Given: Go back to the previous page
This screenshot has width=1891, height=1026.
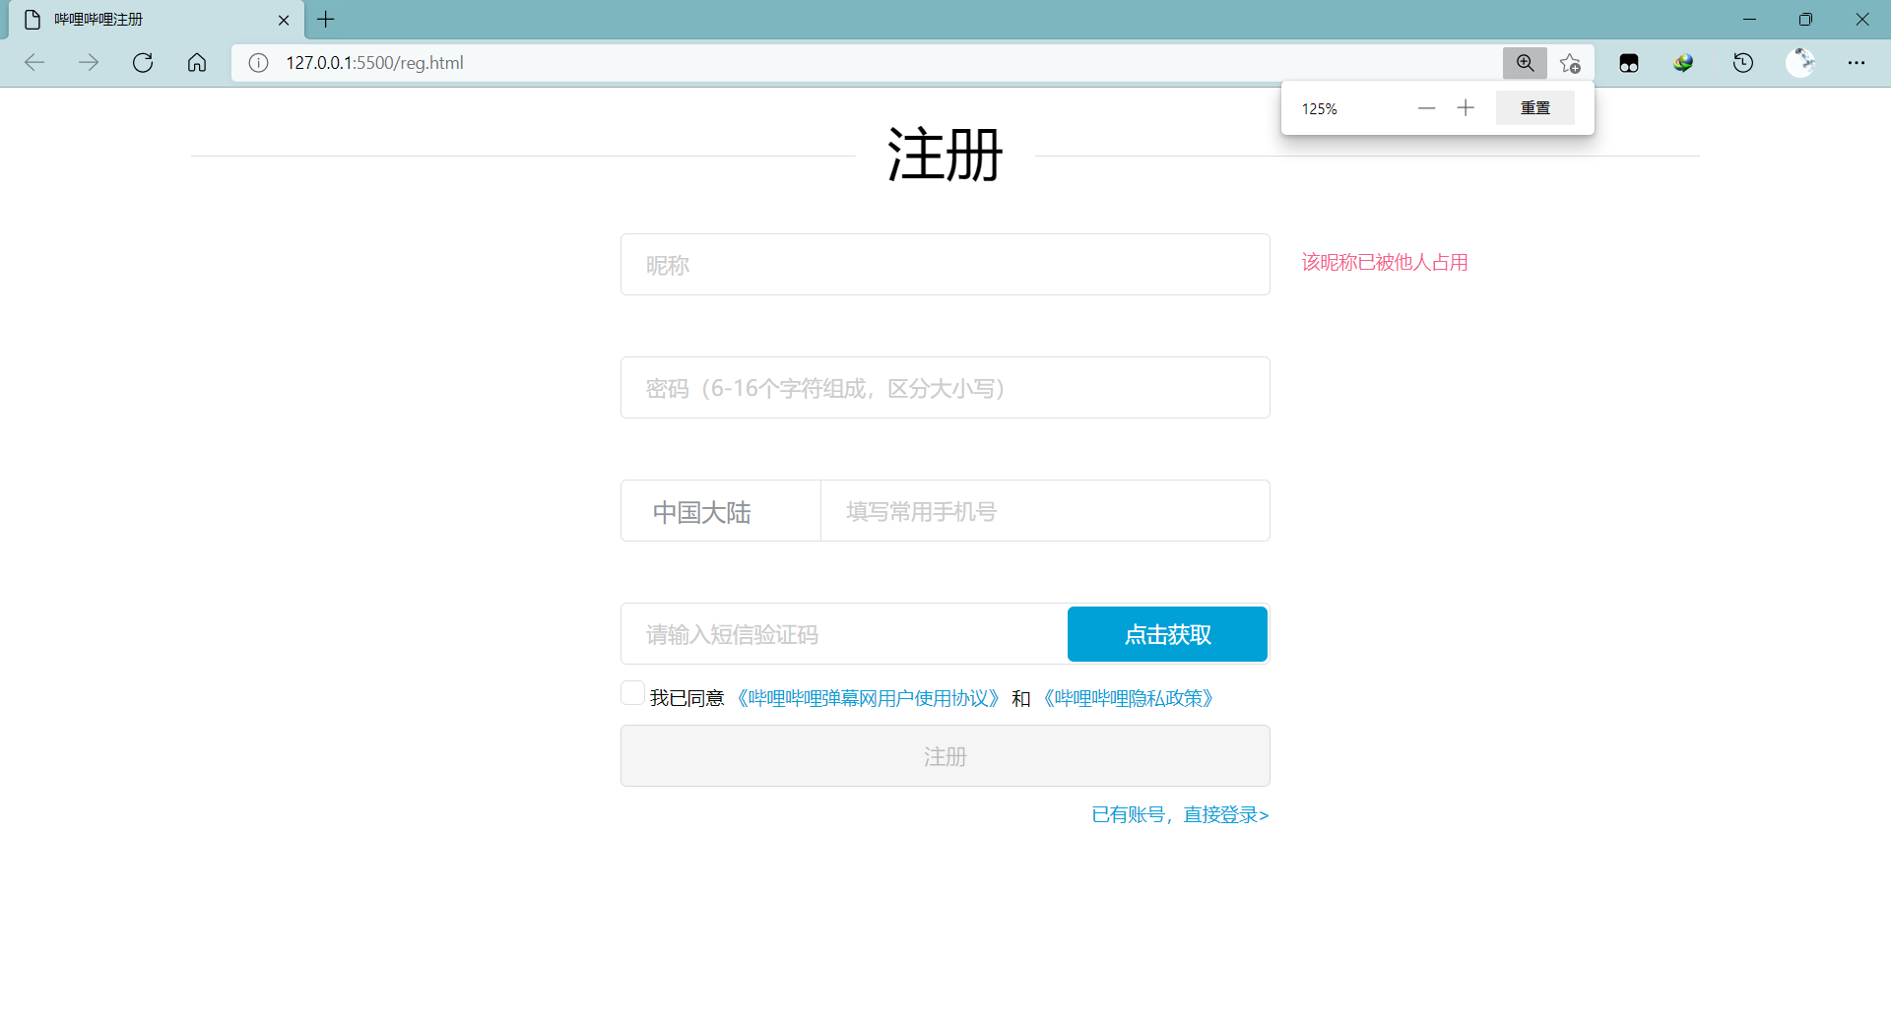Looking at the screenshot, I should click(34, 63).
